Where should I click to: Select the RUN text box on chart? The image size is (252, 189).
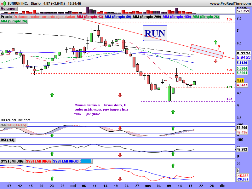click(155, 33)
